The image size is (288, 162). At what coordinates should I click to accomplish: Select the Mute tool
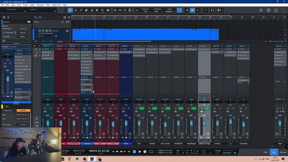(x=97, y=10)
